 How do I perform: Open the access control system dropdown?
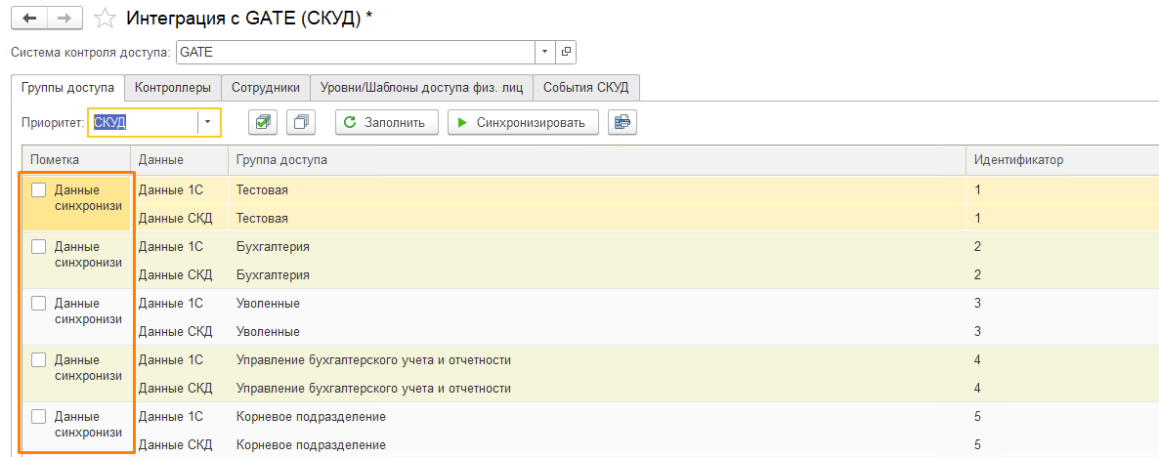[x=544, y=52]
